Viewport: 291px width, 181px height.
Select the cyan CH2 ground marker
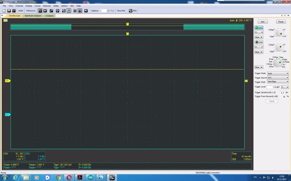7,114
